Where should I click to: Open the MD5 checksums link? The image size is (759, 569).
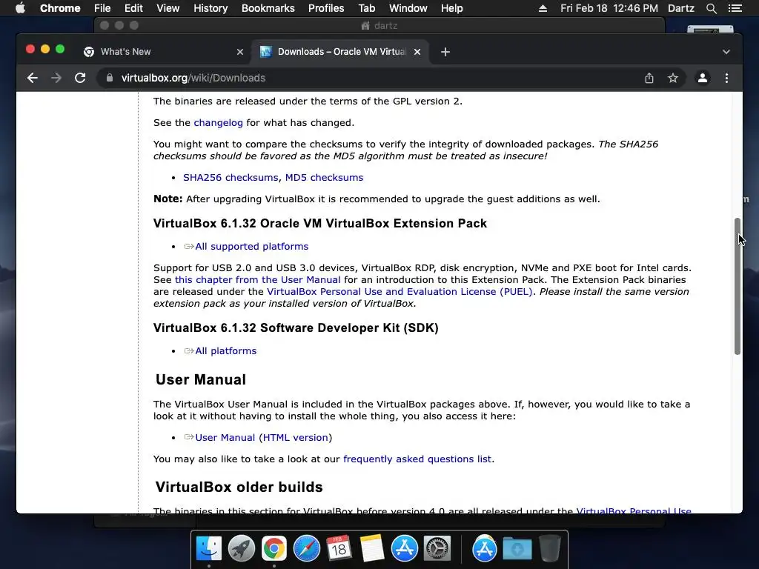coord(324,178)
